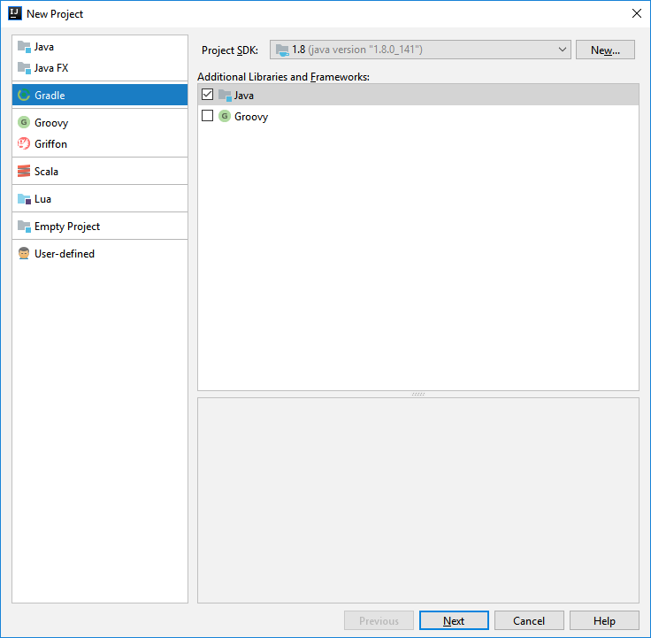Click the New... SDK button

[x=605, y=50]
